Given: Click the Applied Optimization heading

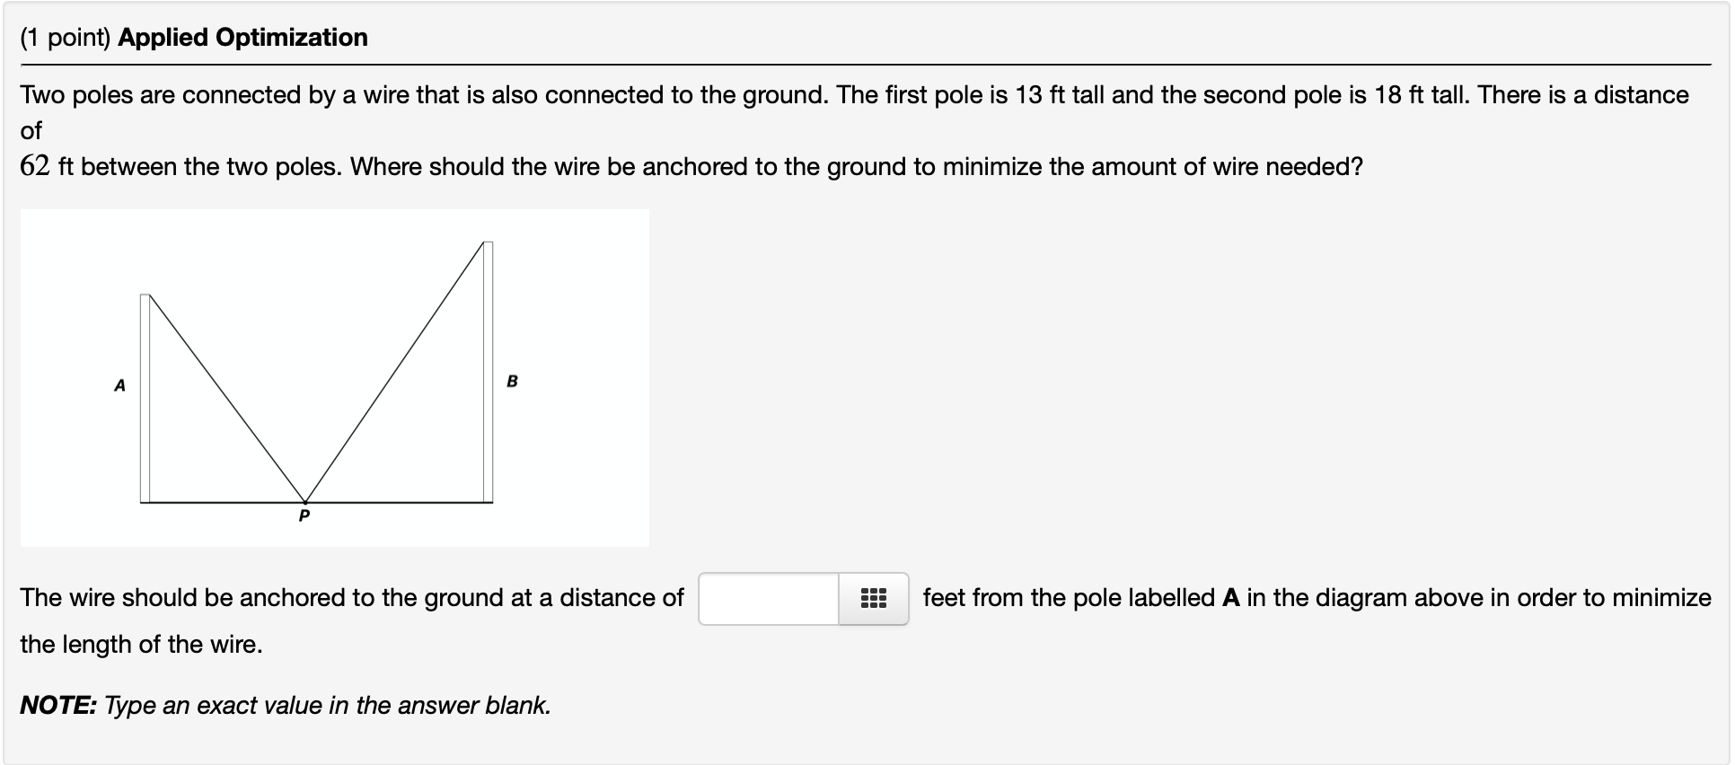Looking at the screenshot, I should 242,38.
